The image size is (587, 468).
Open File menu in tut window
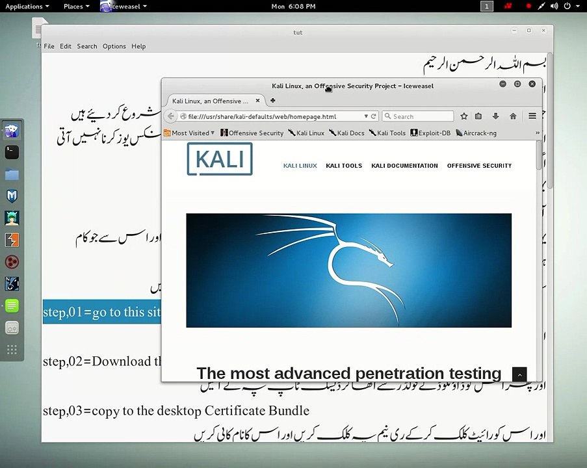point(49,46)
